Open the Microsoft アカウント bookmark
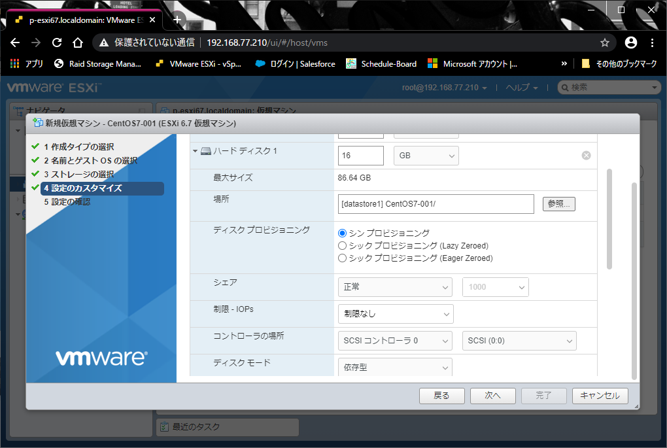 pyautogui.click(x=473, y=64)
